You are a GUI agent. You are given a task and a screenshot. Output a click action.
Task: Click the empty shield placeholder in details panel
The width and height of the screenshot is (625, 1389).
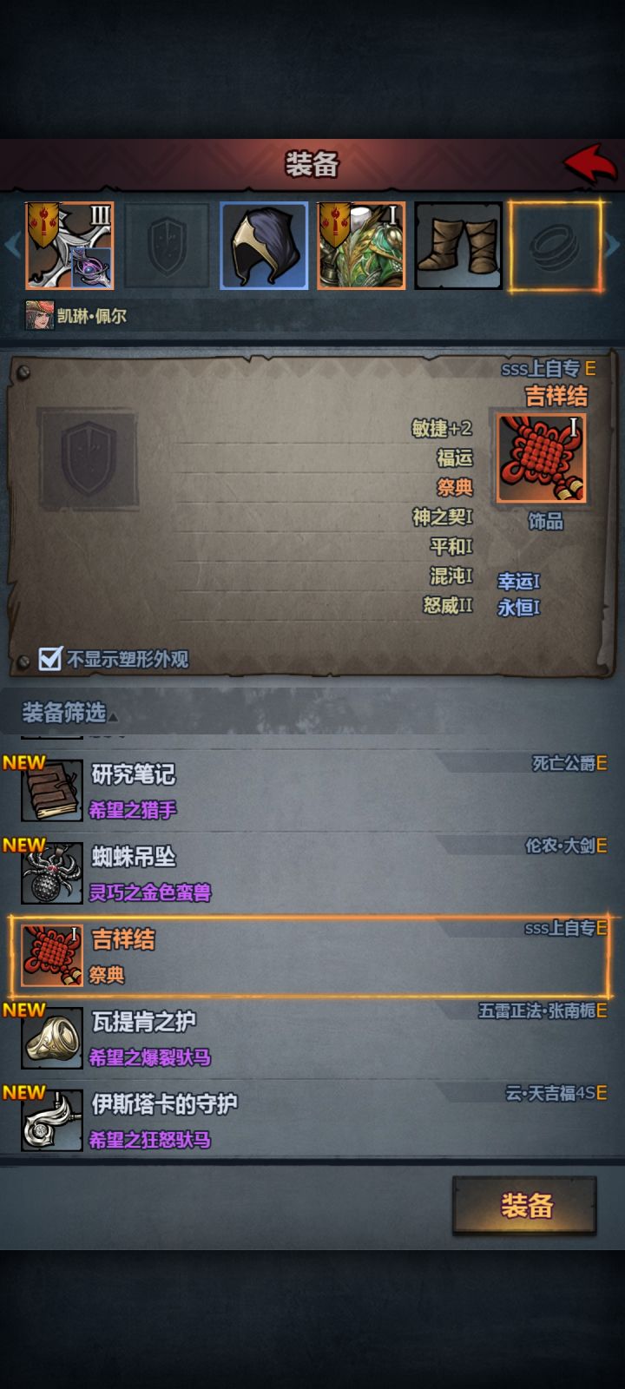coord(89,458)
